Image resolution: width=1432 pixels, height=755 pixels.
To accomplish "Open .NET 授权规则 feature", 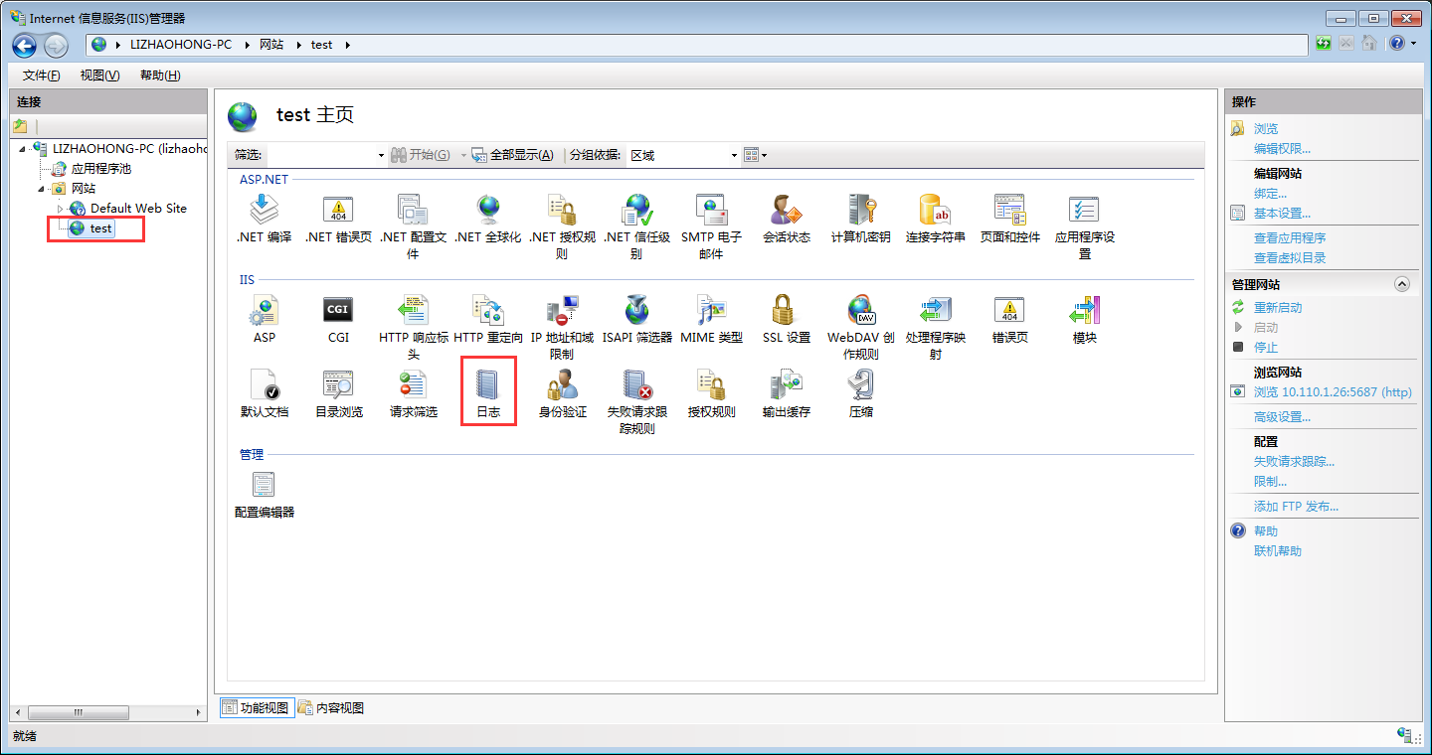I will coord(562,226).
